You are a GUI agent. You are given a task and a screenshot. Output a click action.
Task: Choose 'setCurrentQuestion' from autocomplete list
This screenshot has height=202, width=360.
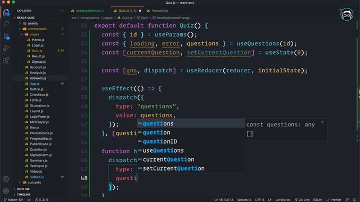tap(191, 168)
